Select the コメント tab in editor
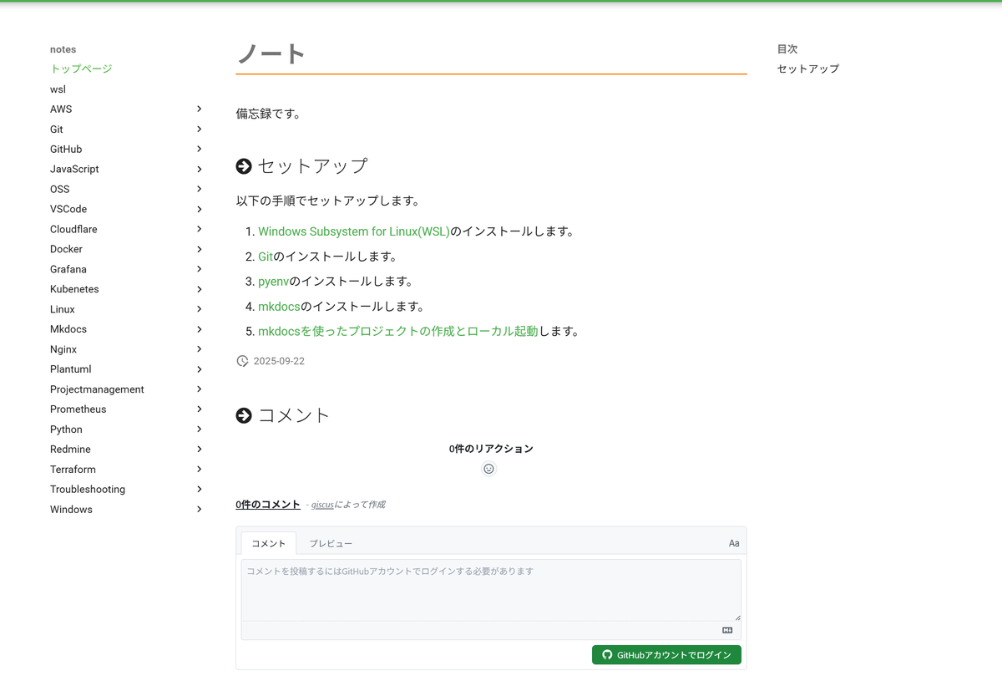 pos(268,543)
